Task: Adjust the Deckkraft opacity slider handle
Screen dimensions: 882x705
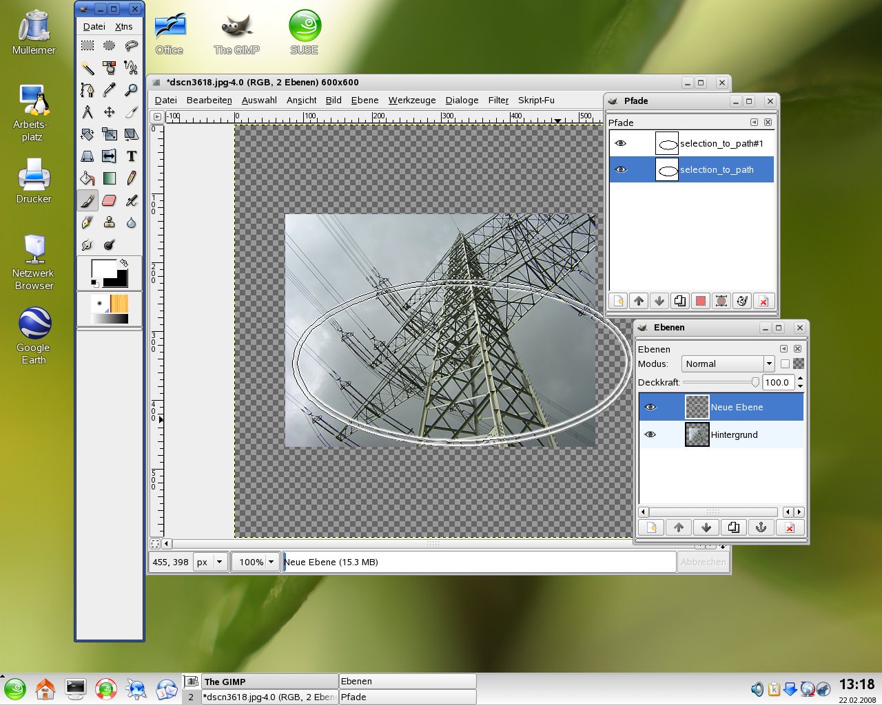Action: 755,382
